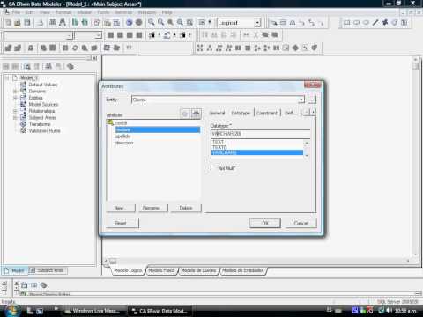Click the Reset button
Screen dimensions: 423x317
pos(122,223)
